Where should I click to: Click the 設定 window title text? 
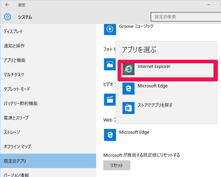click(x=22, y=5)
